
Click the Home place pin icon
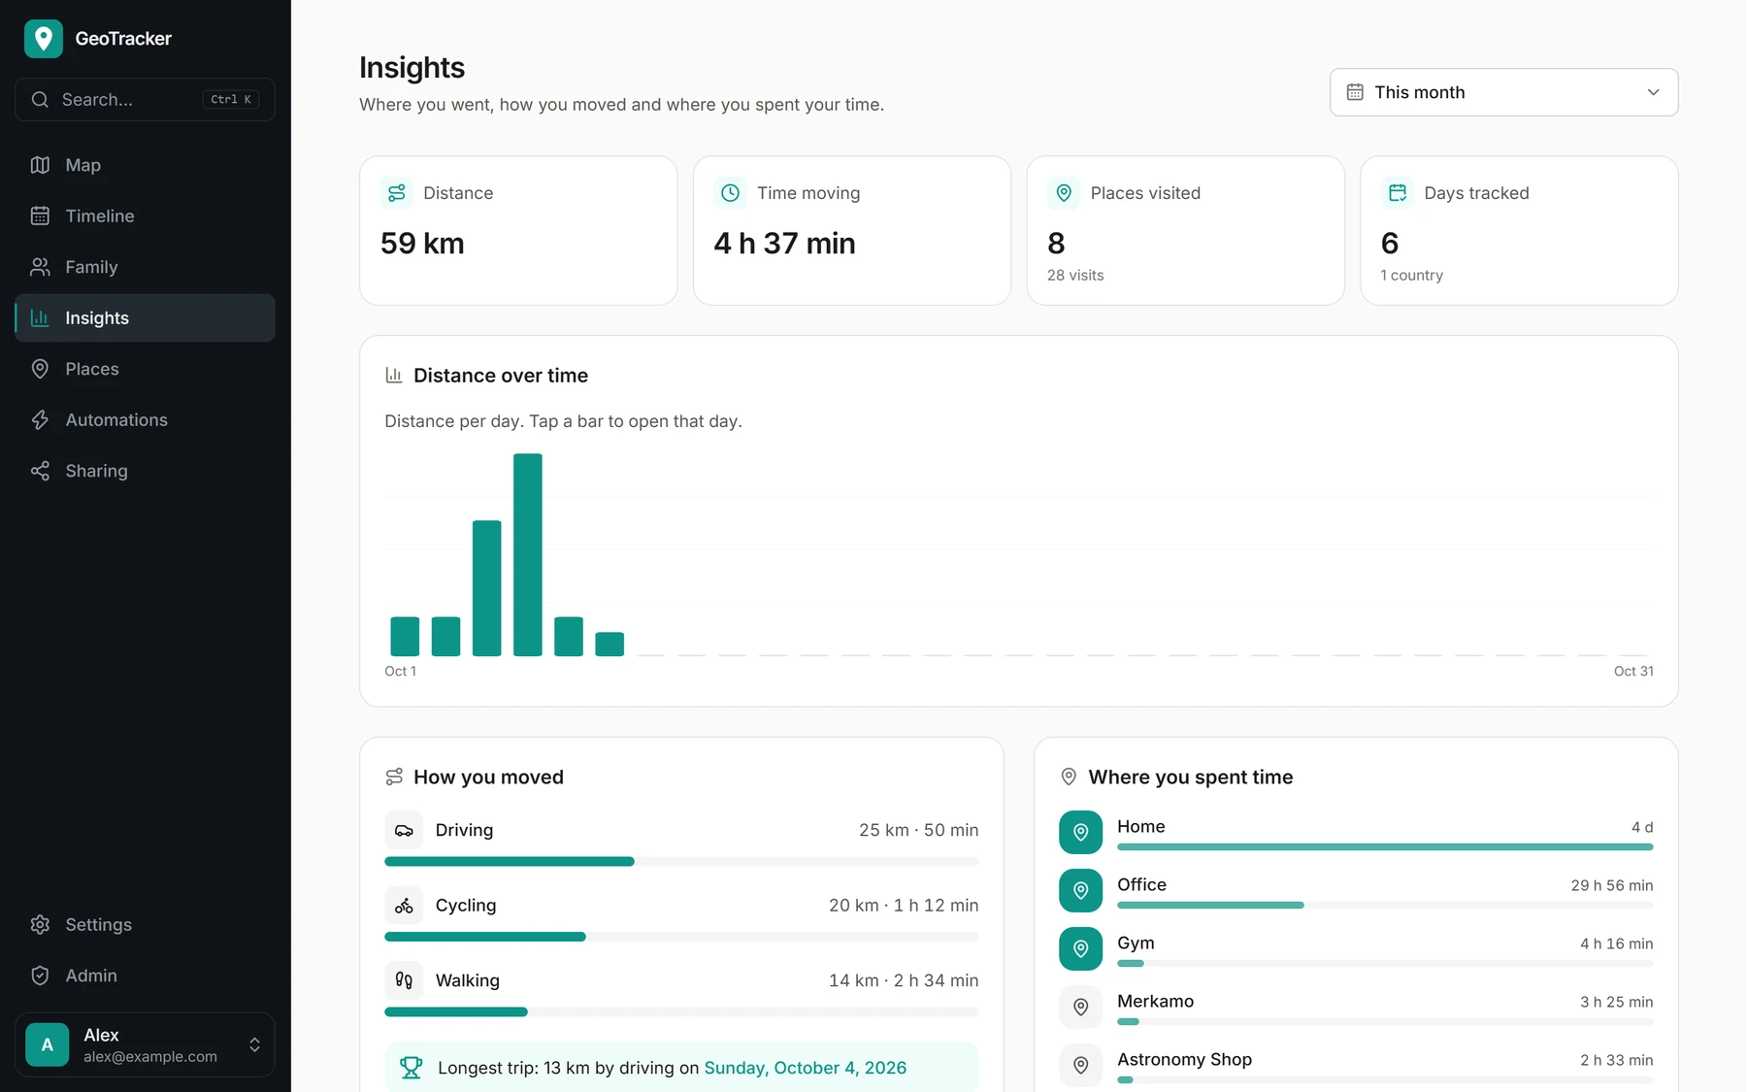click(x=1080, y=832)
